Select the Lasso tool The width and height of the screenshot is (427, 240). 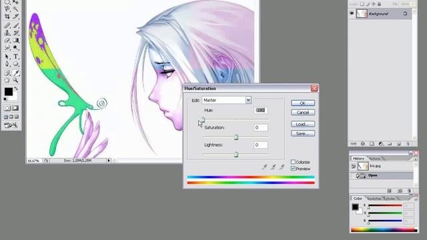(x=7, y=9)
